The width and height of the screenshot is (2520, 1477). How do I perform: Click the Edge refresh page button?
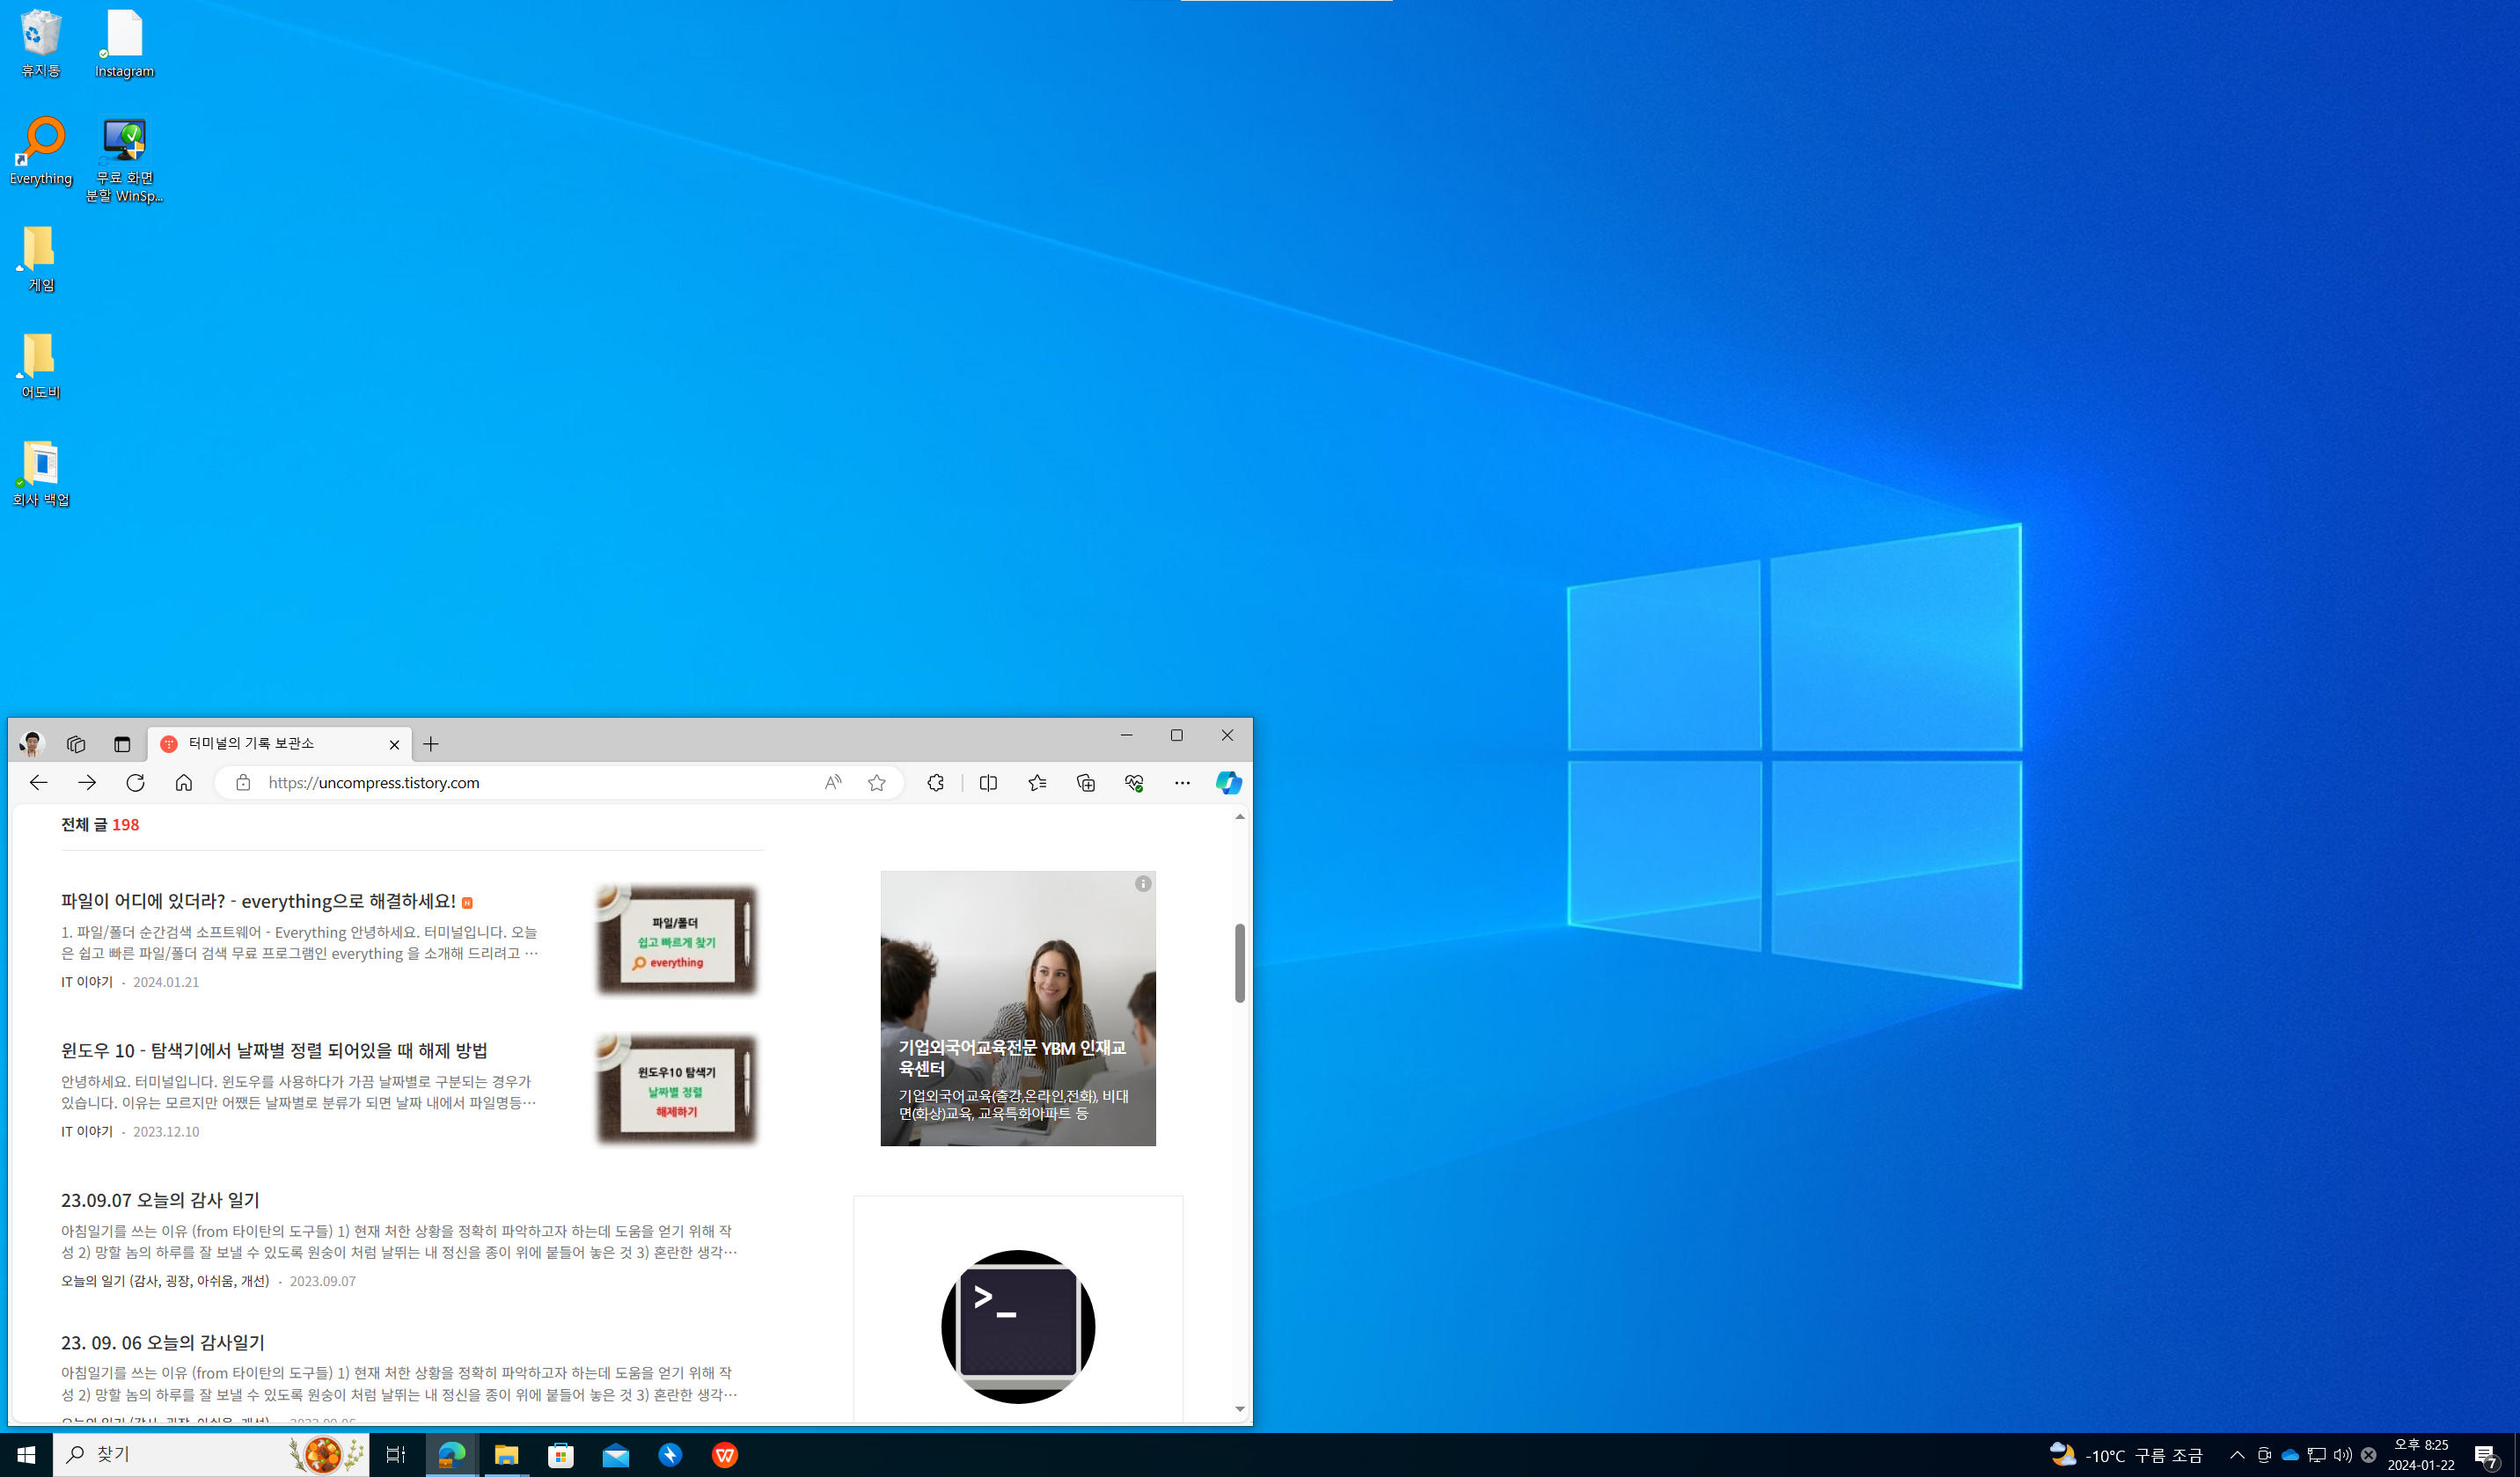(x=135, y=783)
